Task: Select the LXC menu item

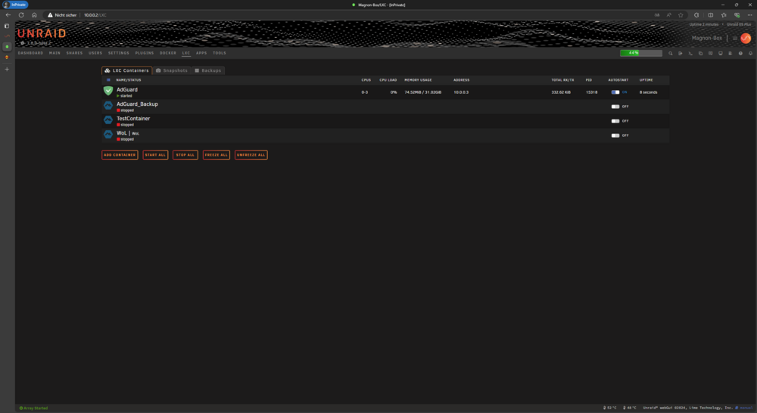Action: coord(186,53)
